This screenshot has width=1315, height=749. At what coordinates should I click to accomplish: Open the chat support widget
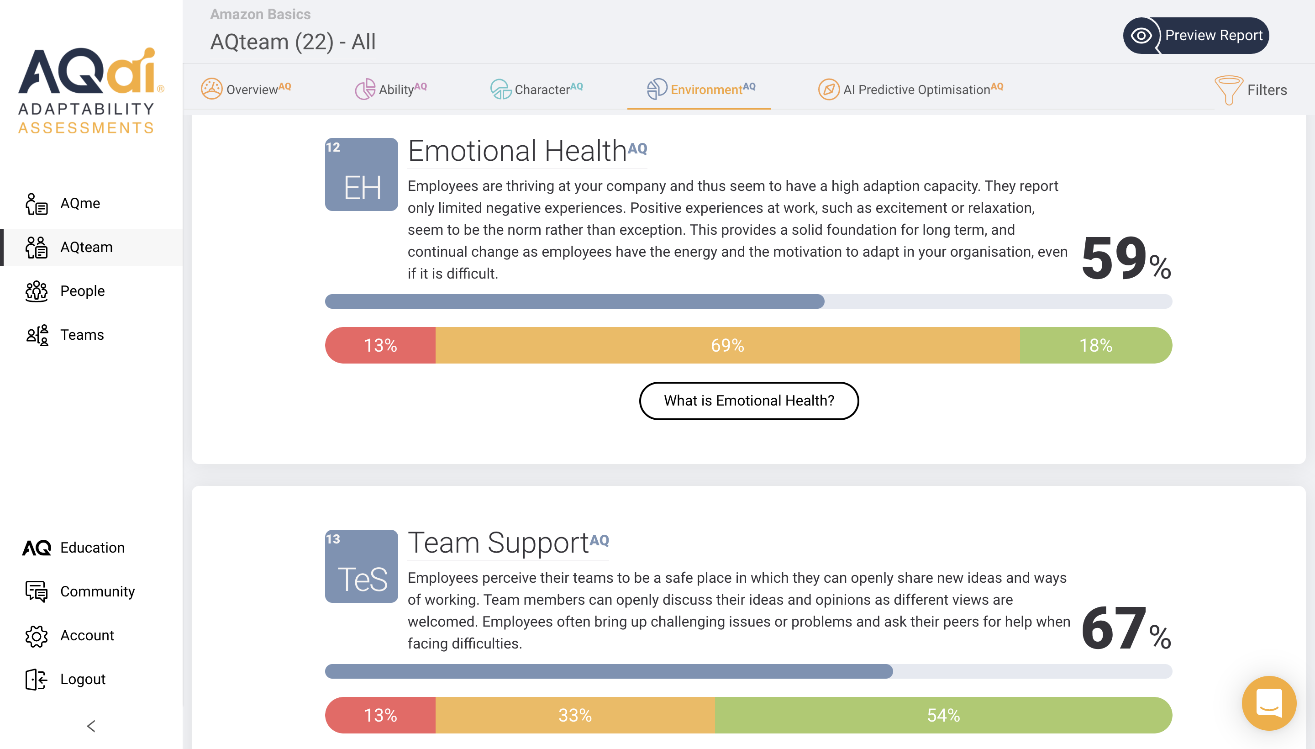coord(1268,703)
